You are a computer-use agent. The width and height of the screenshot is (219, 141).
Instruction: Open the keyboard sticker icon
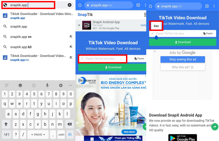(x=7, y=85)
